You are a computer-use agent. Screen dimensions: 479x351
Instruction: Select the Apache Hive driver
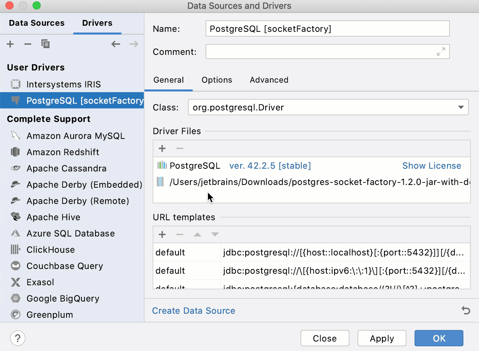[53, 217]
